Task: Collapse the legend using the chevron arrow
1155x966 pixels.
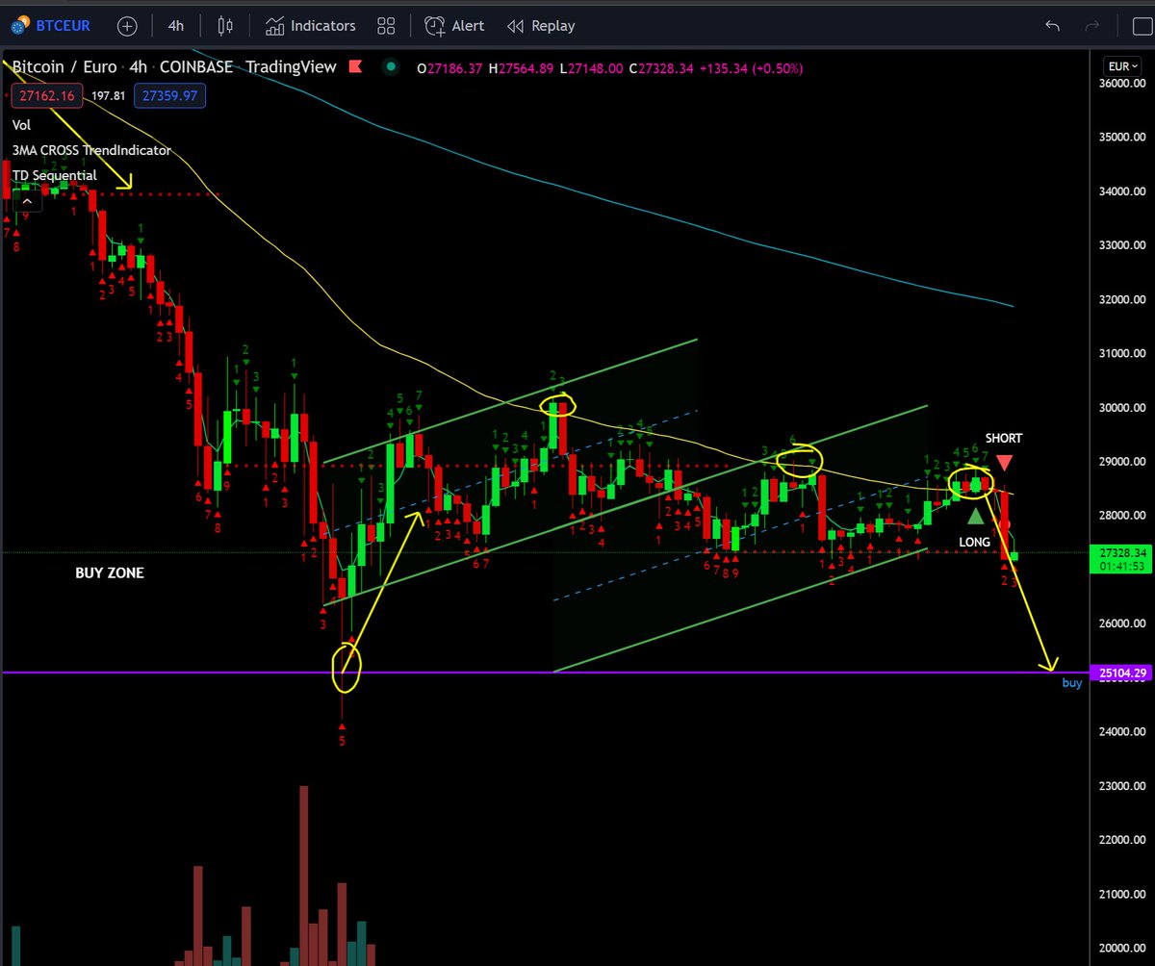Action: (26, 202)
